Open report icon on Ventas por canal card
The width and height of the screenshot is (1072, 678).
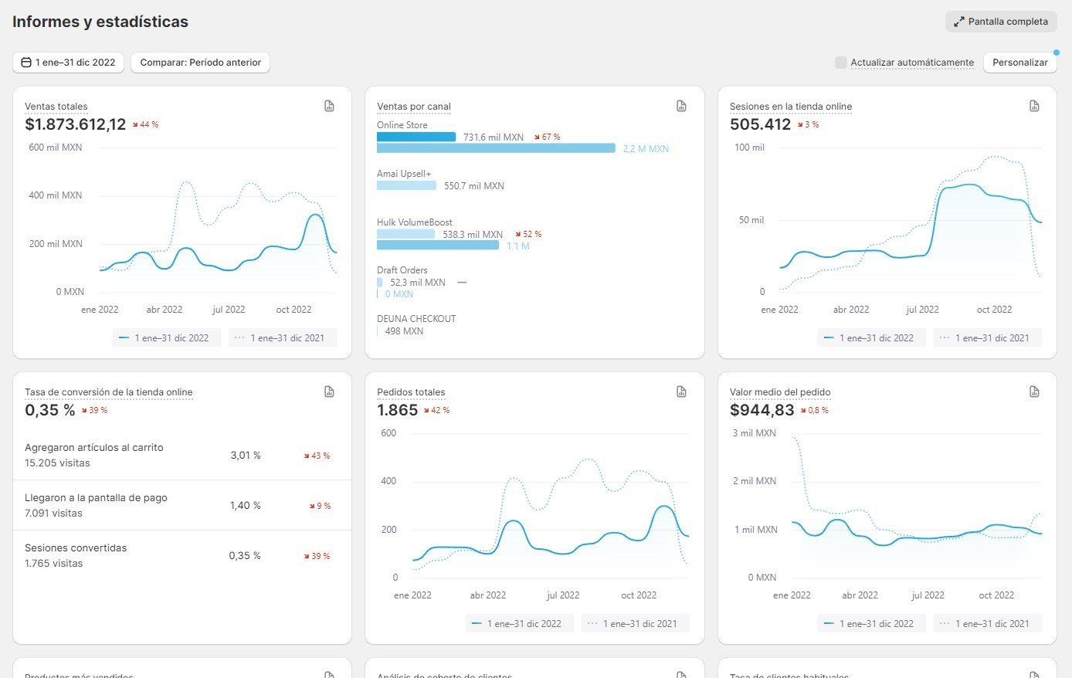pos(681,107)
